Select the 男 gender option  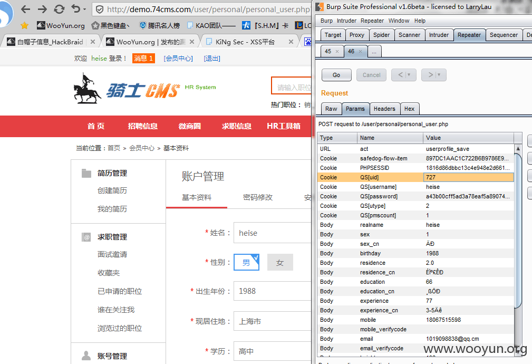[246, 262]
